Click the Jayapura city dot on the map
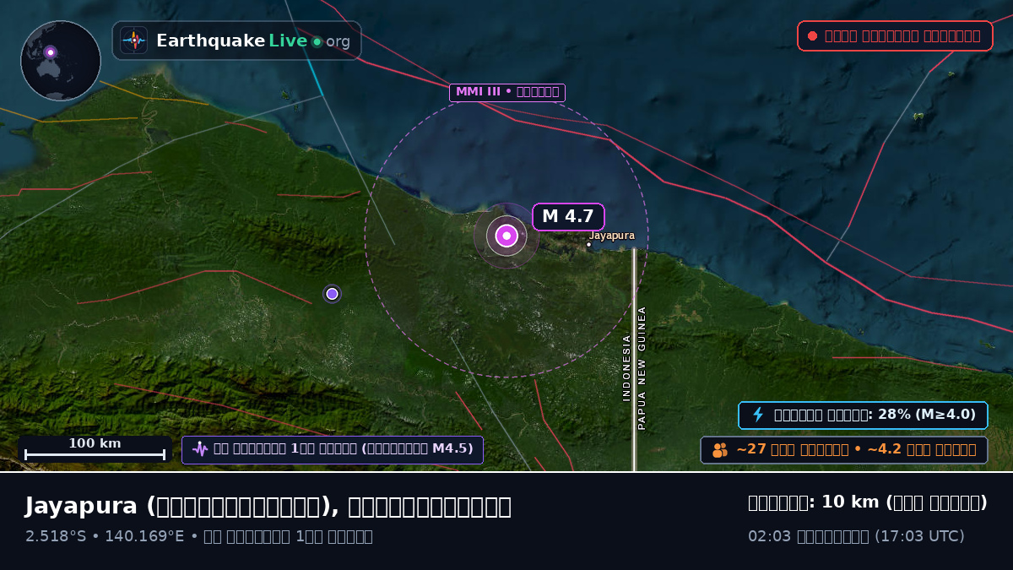 [x=589, y=245]
